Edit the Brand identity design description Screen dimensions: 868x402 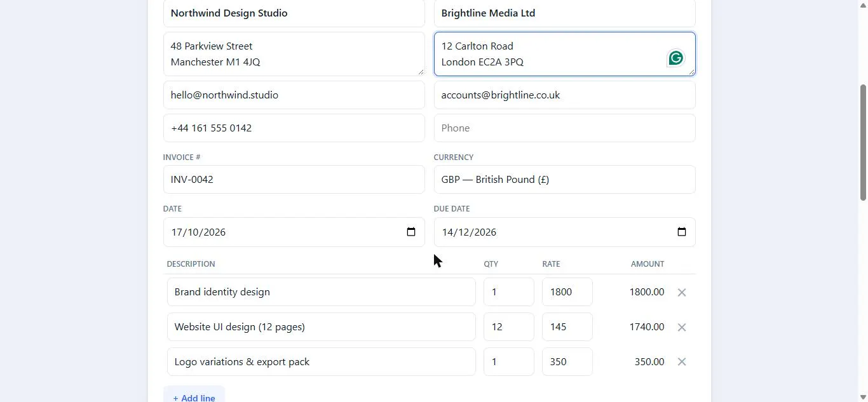pyautogui.click(x=321, y=292)
